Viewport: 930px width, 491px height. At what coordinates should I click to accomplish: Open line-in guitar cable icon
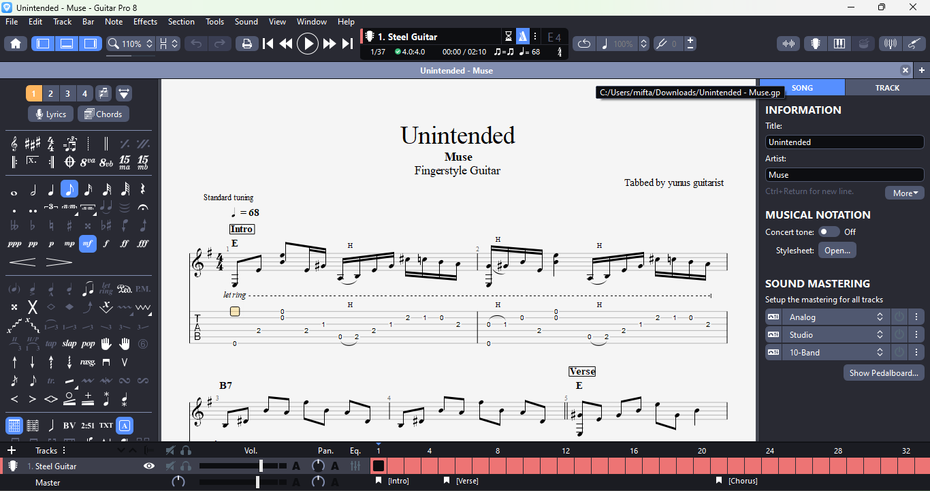point(914,44)
